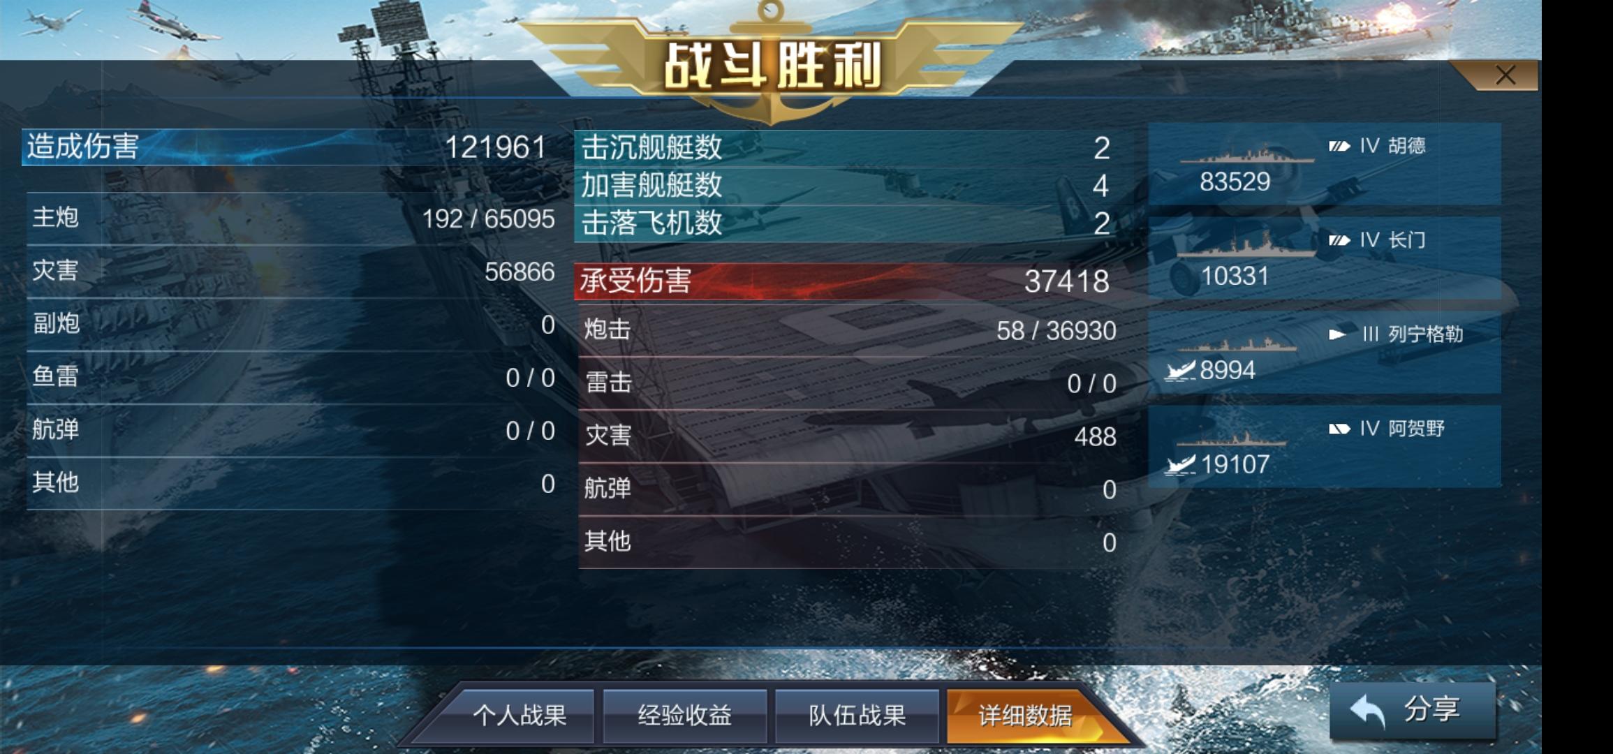Select the 胡德 ship silhouette
The image size is (1613, 754).
coord(1247,154)
